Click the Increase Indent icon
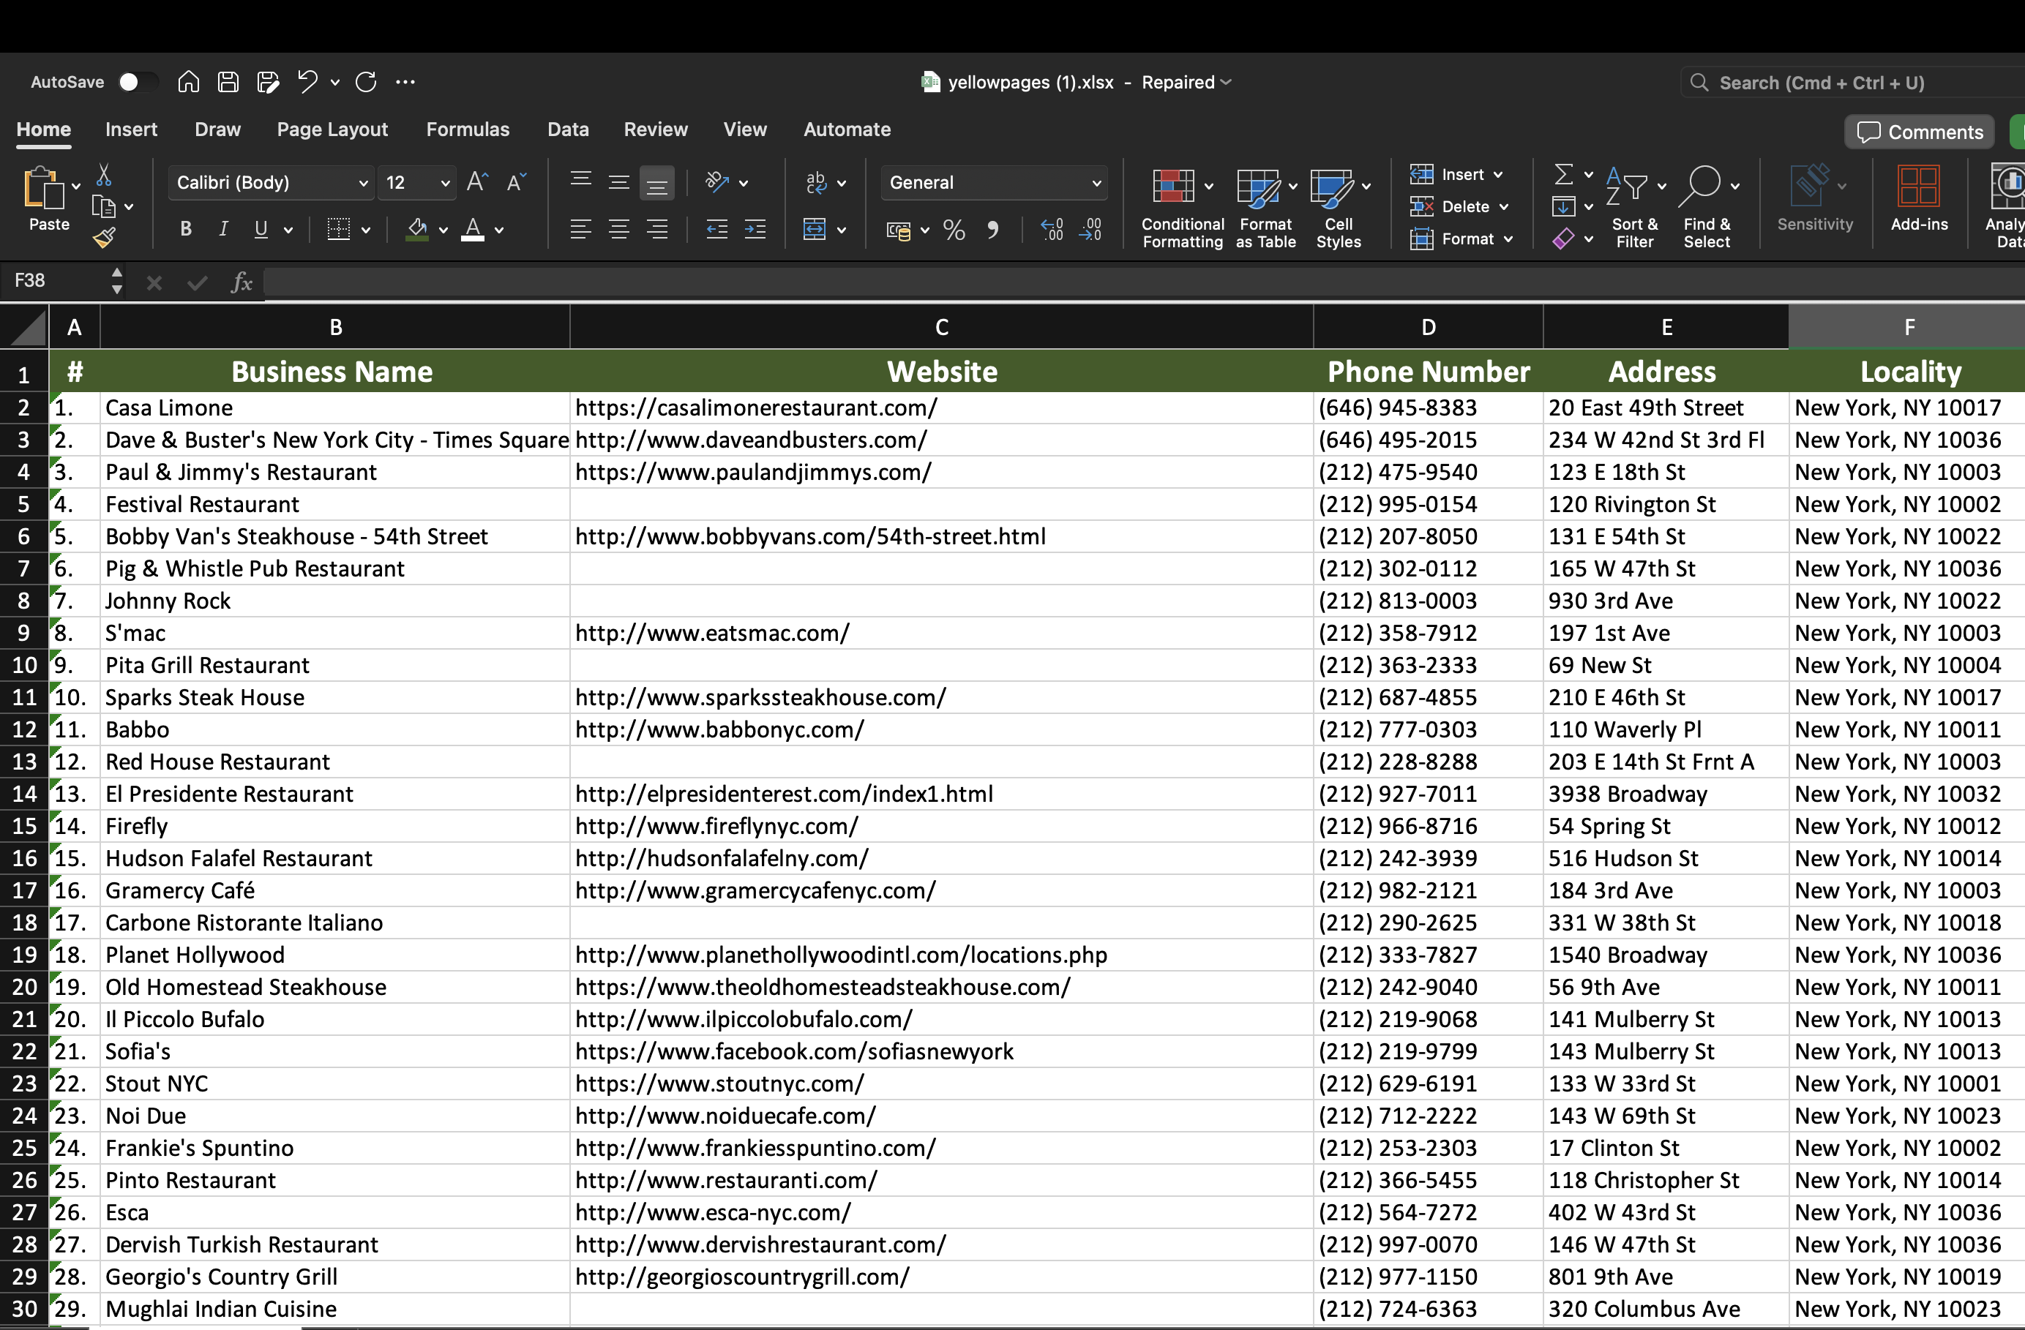2025x1330 pixels. pos(755,230)
